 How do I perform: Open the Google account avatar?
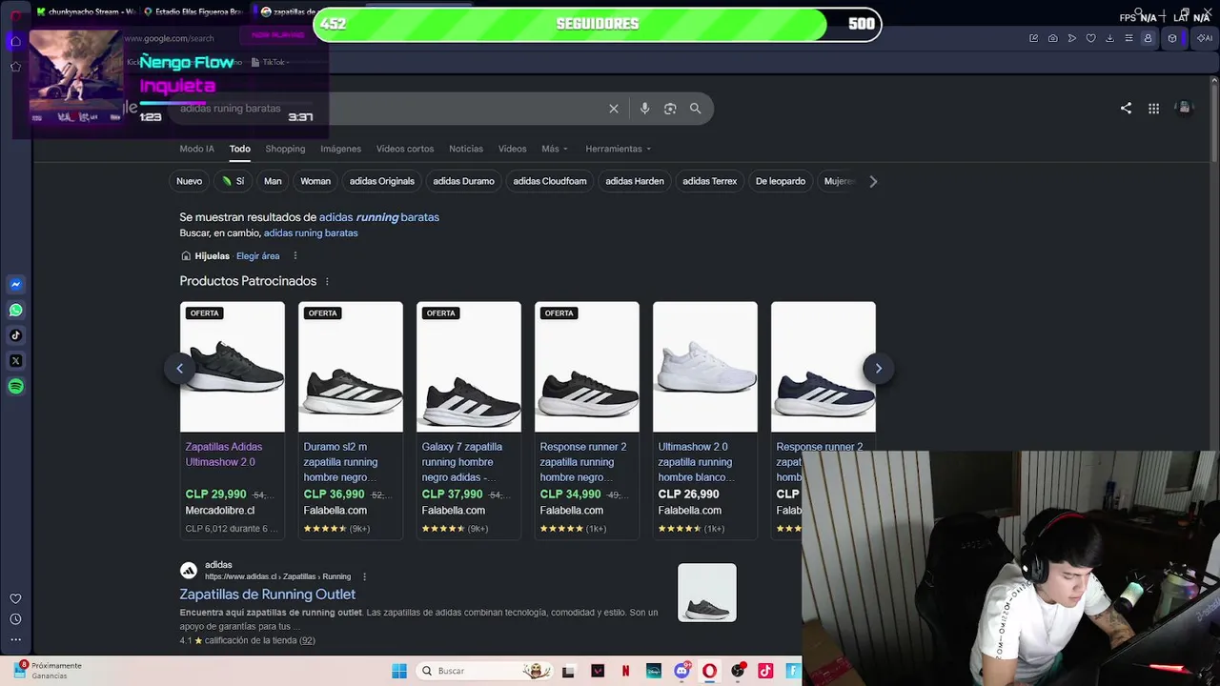tap(1185, 108)
